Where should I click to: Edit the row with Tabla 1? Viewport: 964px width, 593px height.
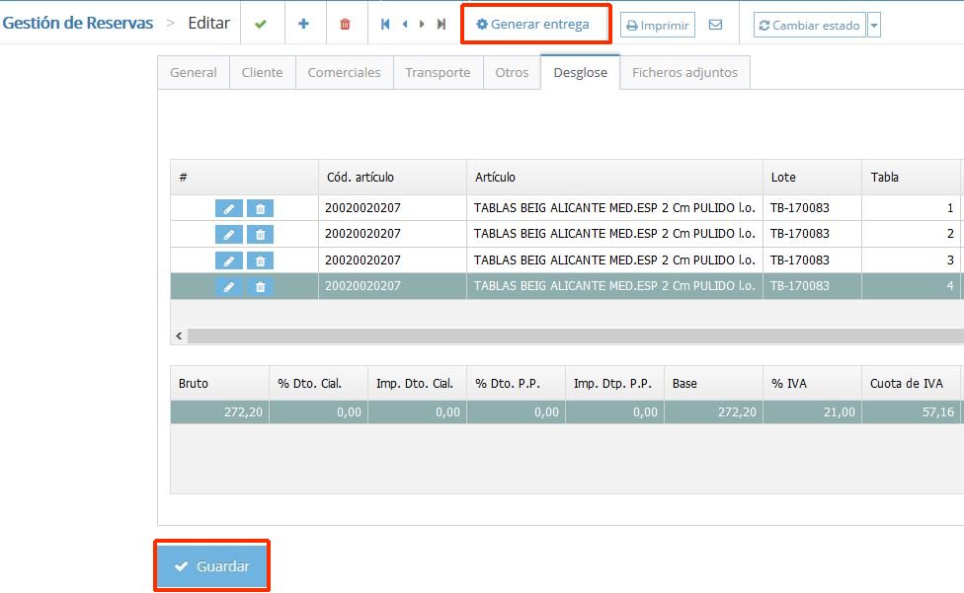point(229,208)
